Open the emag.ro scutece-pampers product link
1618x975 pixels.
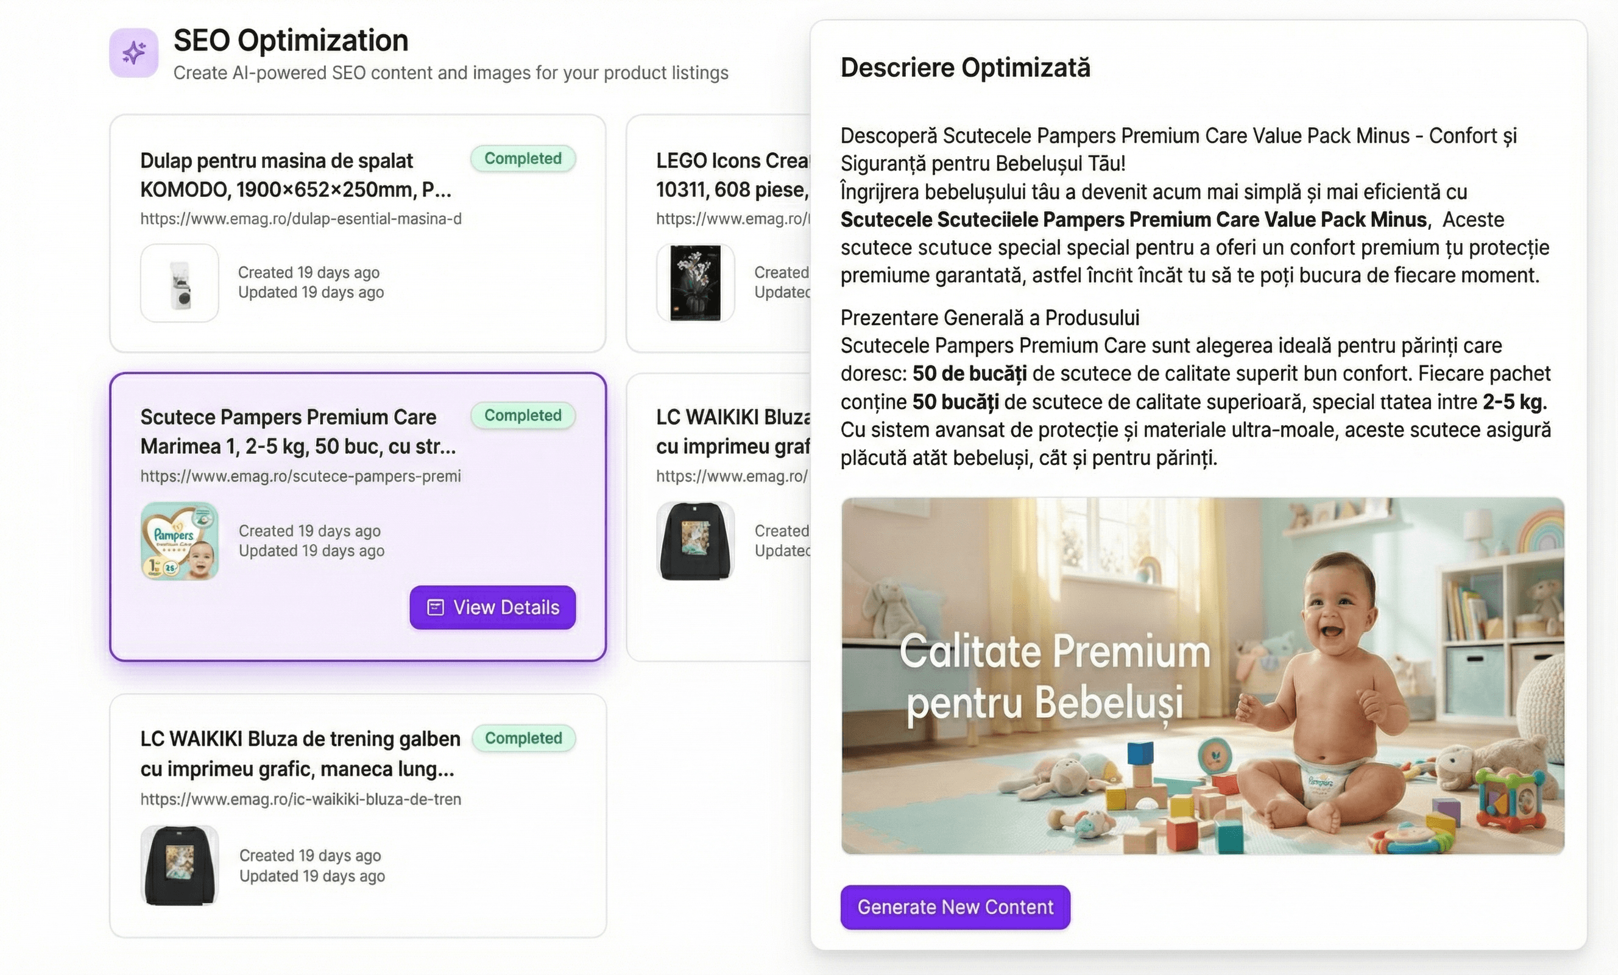[301, 477]
